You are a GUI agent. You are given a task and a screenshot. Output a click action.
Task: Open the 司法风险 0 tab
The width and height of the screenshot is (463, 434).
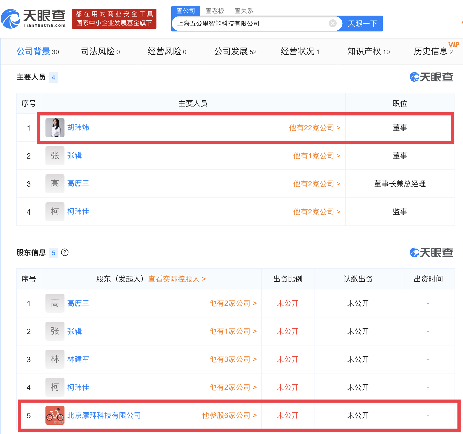pos(100,52)
